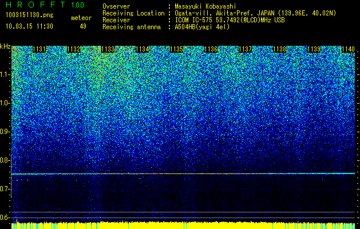Viewport: 360px width, 229px height.
Task: Click the Ovserver name Masayuki Kobayashi
Action: [205, 6]
